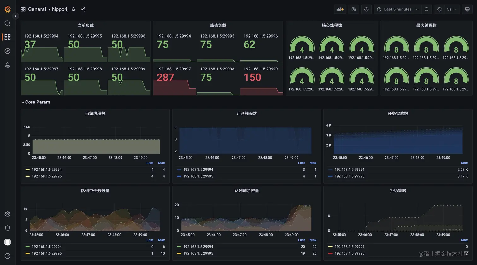This screenshot has height=265, width=477.
Task: Share the dashboard via share icon
Action: 83,9
